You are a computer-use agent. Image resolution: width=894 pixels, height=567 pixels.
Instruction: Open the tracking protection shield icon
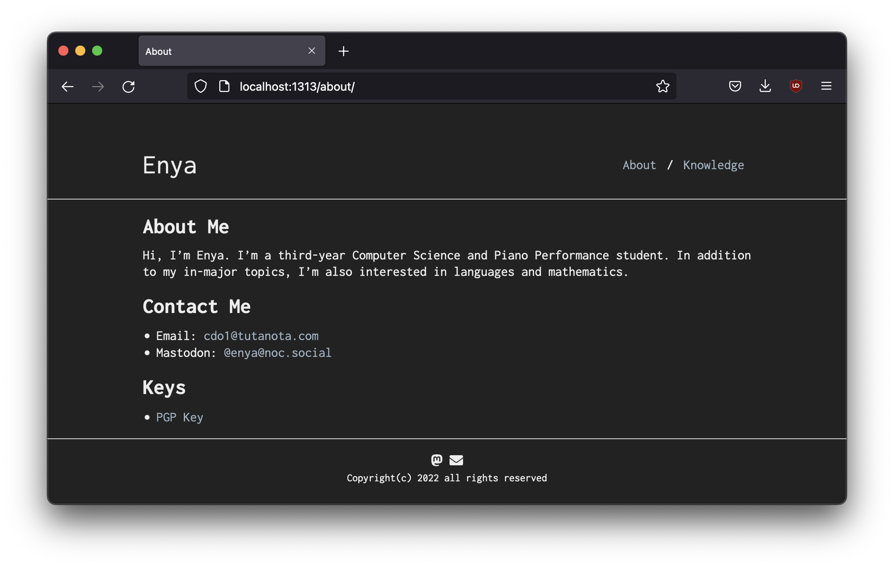click(201, 86)
